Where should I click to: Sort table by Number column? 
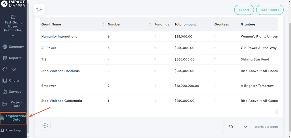tap(150, 24)
